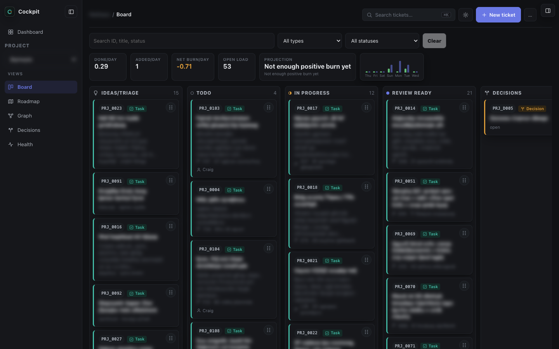Image resolution: width=559 pixels, height=349 pixels.
Task: Click the Decisions column branch icon
Action: [487, 93]
